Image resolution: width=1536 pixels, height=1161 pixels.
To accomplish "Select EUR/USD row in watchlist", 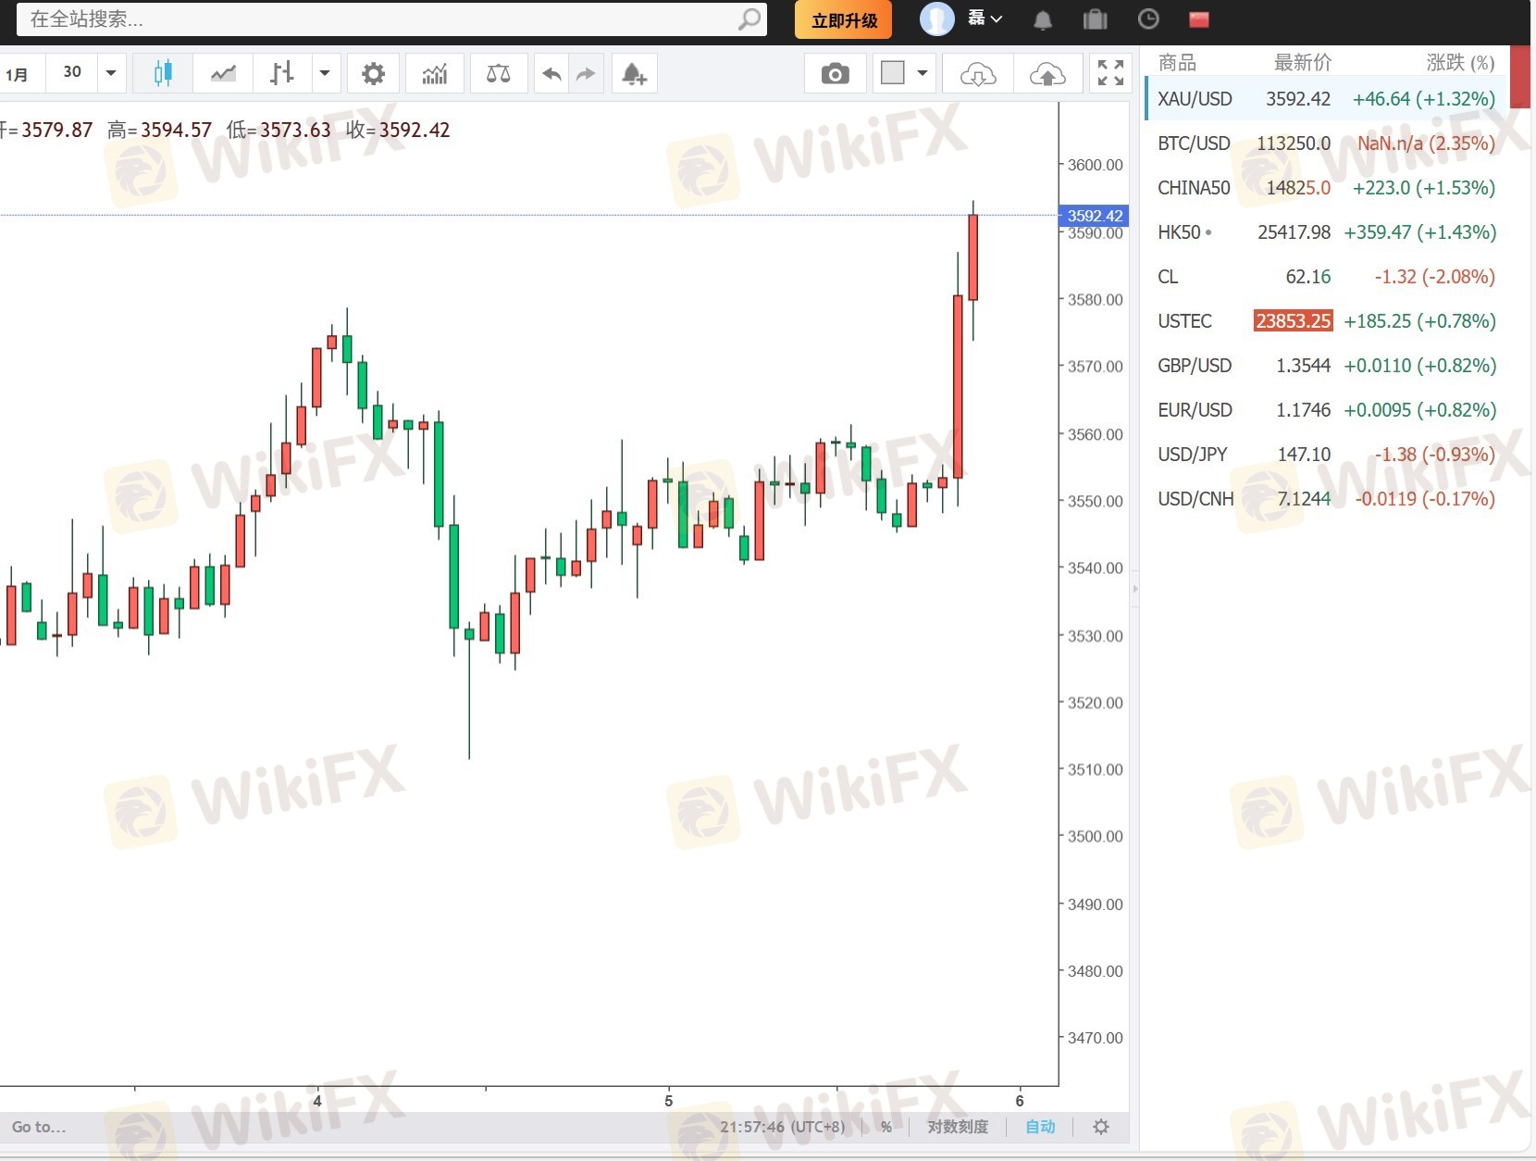I will point(1326,410).
